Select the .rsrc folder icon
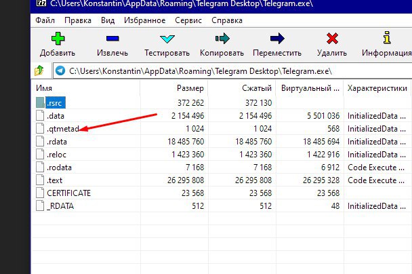 pyautogui.click(x=40, y=102)
